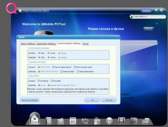Select New for Calendar synchronization
The image size is (168, 127).
click(39, 57)
